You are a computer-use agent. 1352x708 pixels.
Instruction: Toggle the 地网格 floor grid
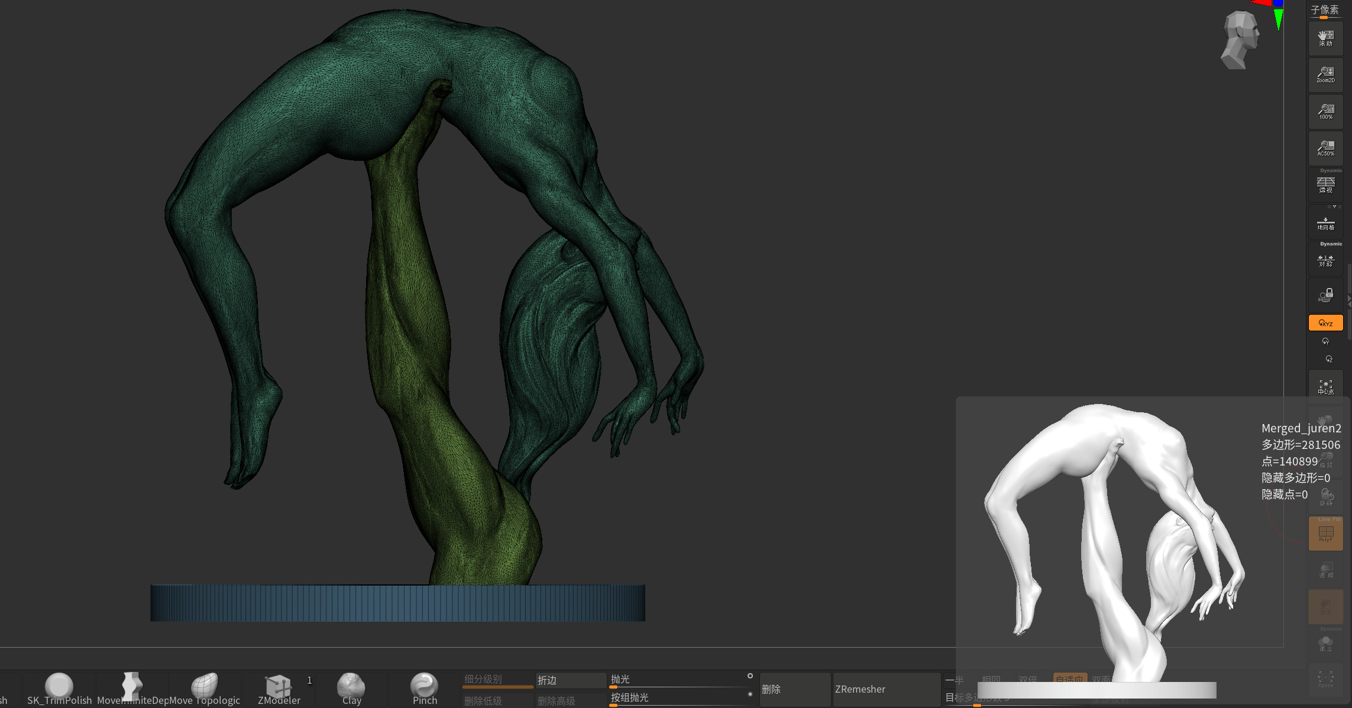point(1325,222)
